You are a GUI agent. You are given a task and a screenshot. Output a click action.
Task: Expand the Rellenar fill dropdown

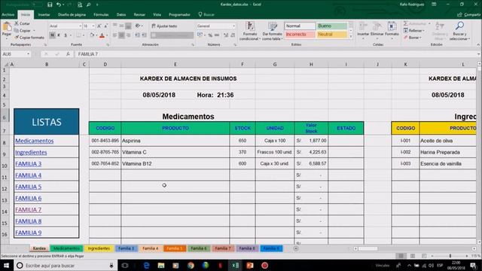tap(423, 31)
